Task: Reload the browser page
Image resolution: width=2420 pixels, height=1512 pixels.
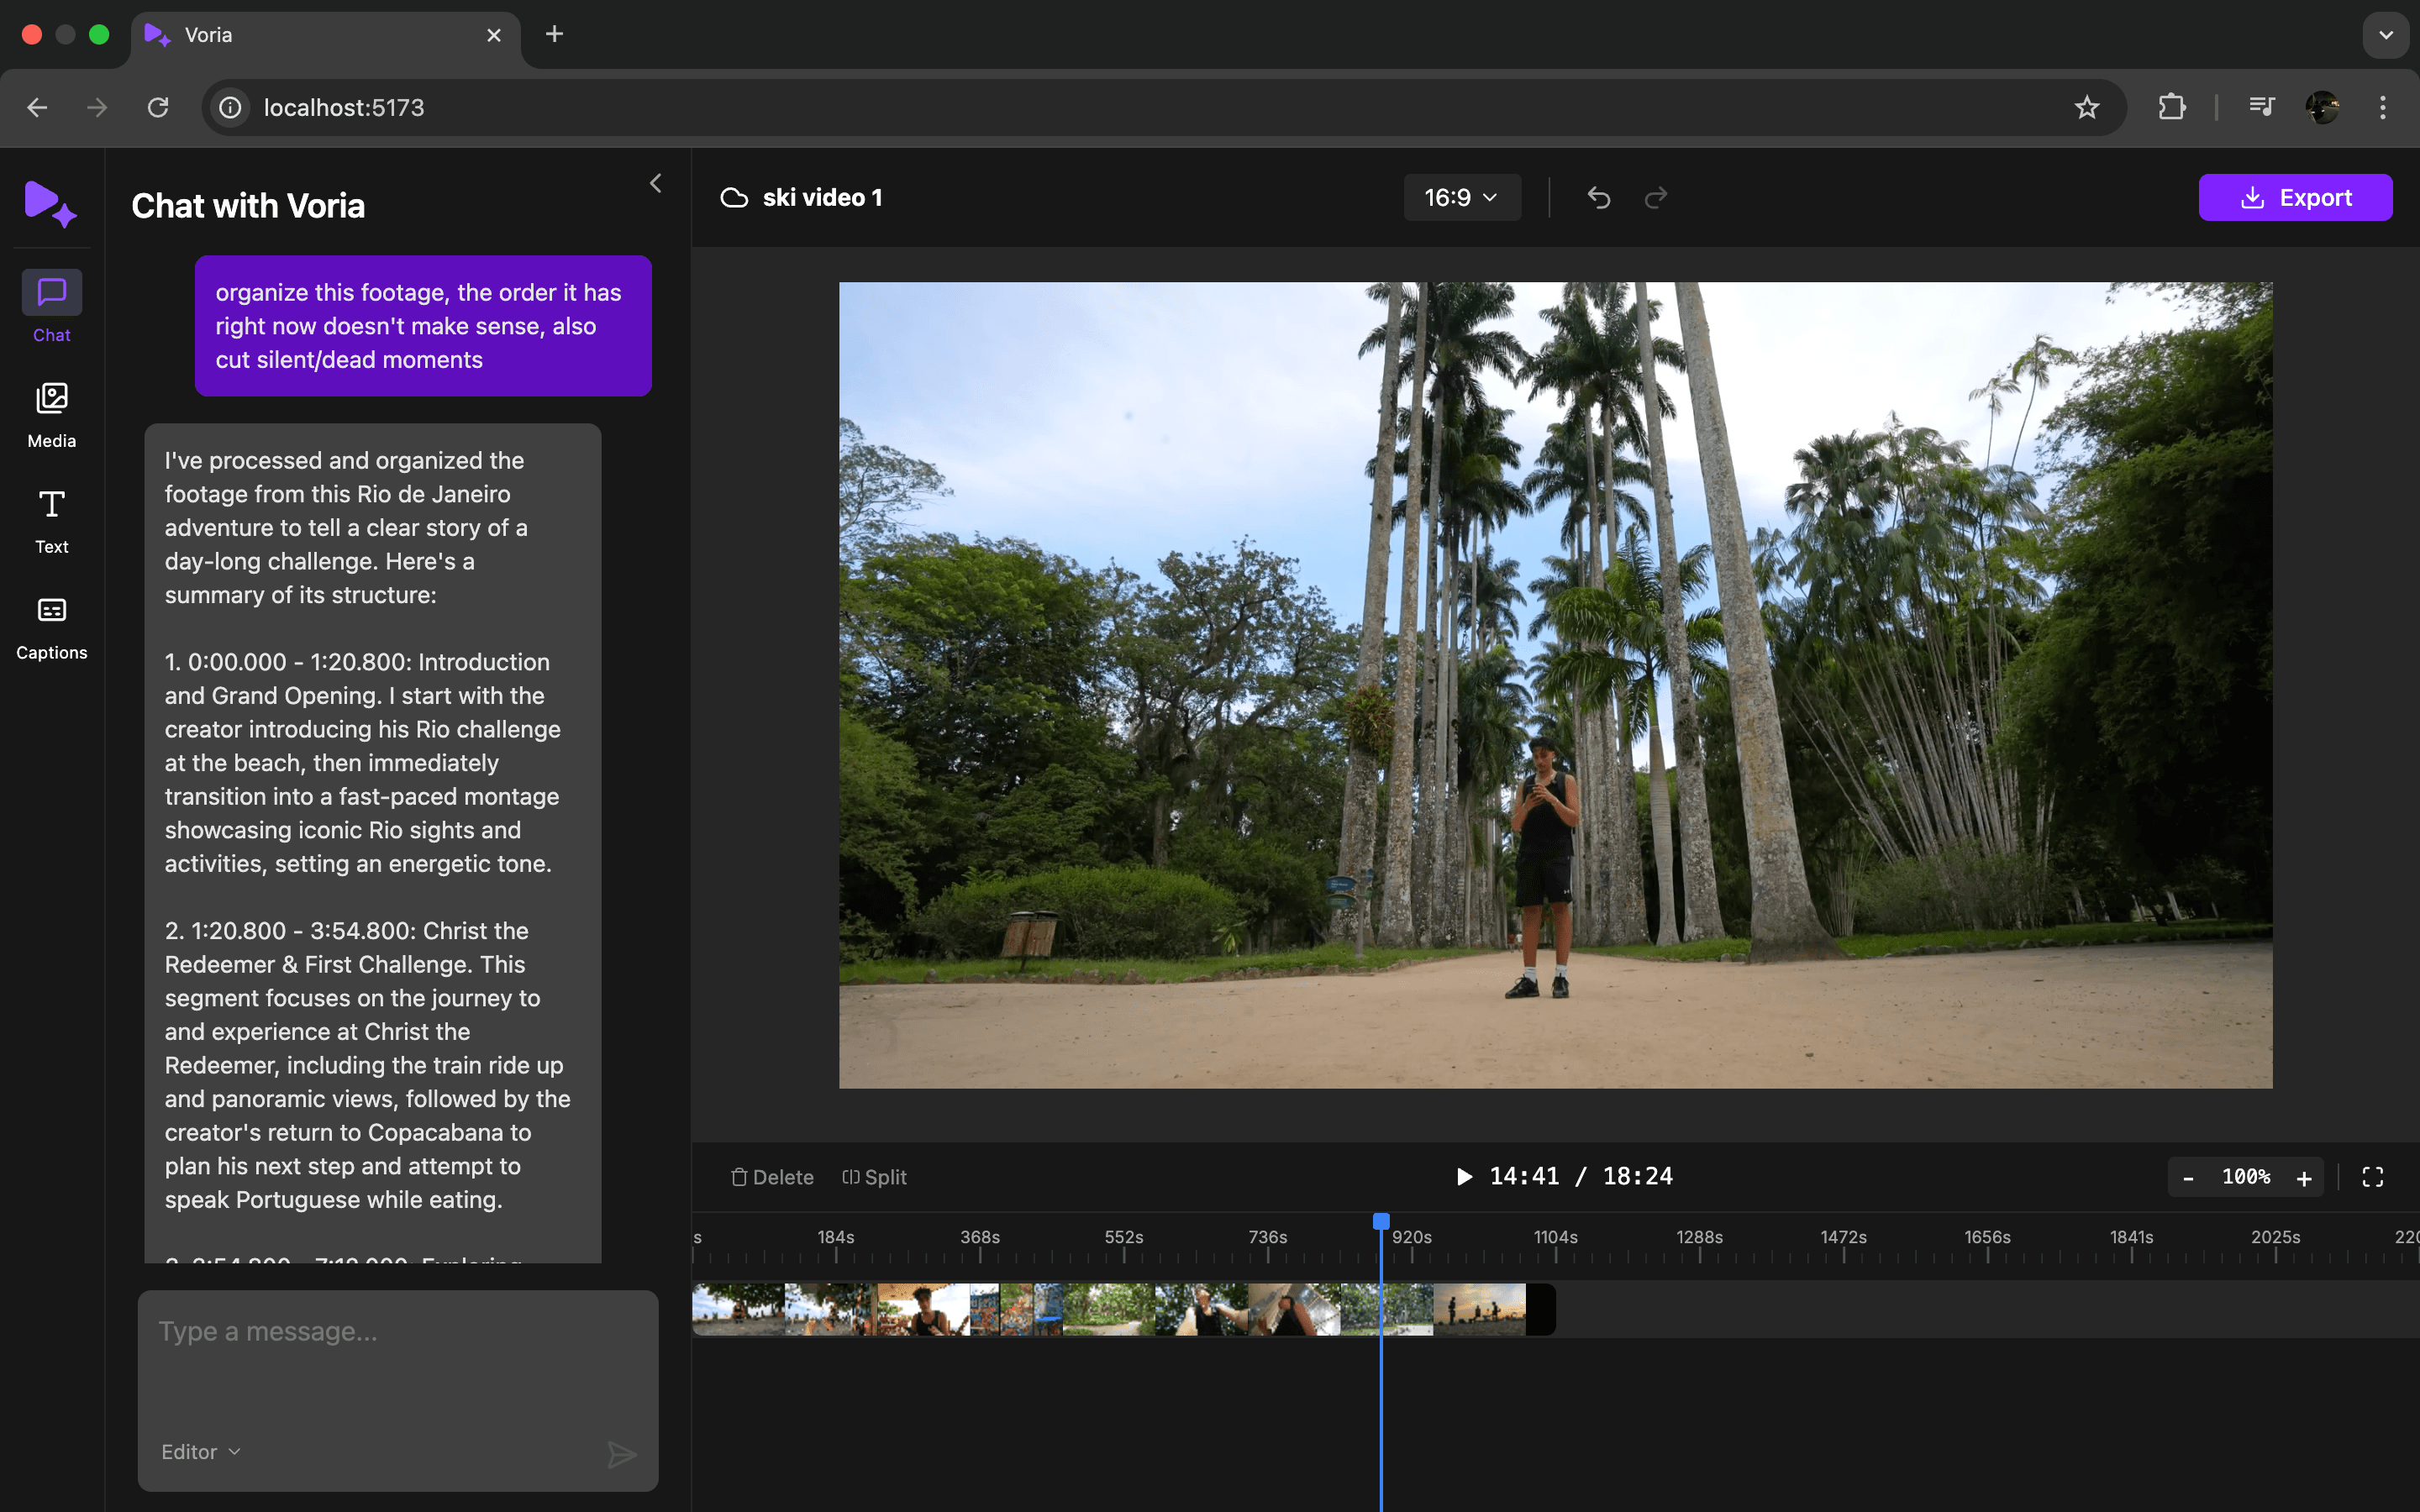Action: (158, 107)
